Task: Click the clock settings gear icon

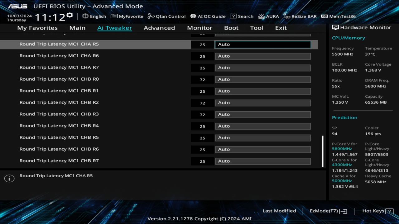Action: pyautogui.click(x=69, y=14)
